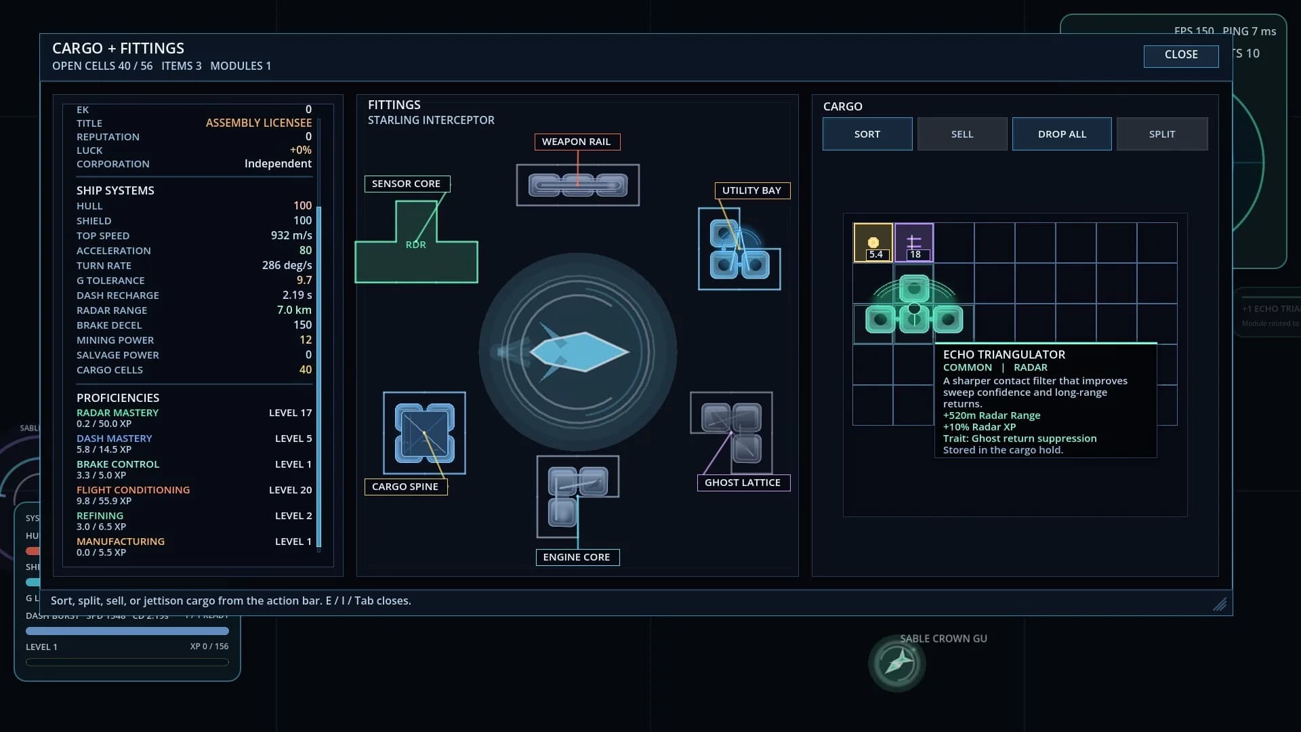Select the green Sensor Core RDR slot
The width and height of the screenshot is (1301, 732).
coord(416,242)
